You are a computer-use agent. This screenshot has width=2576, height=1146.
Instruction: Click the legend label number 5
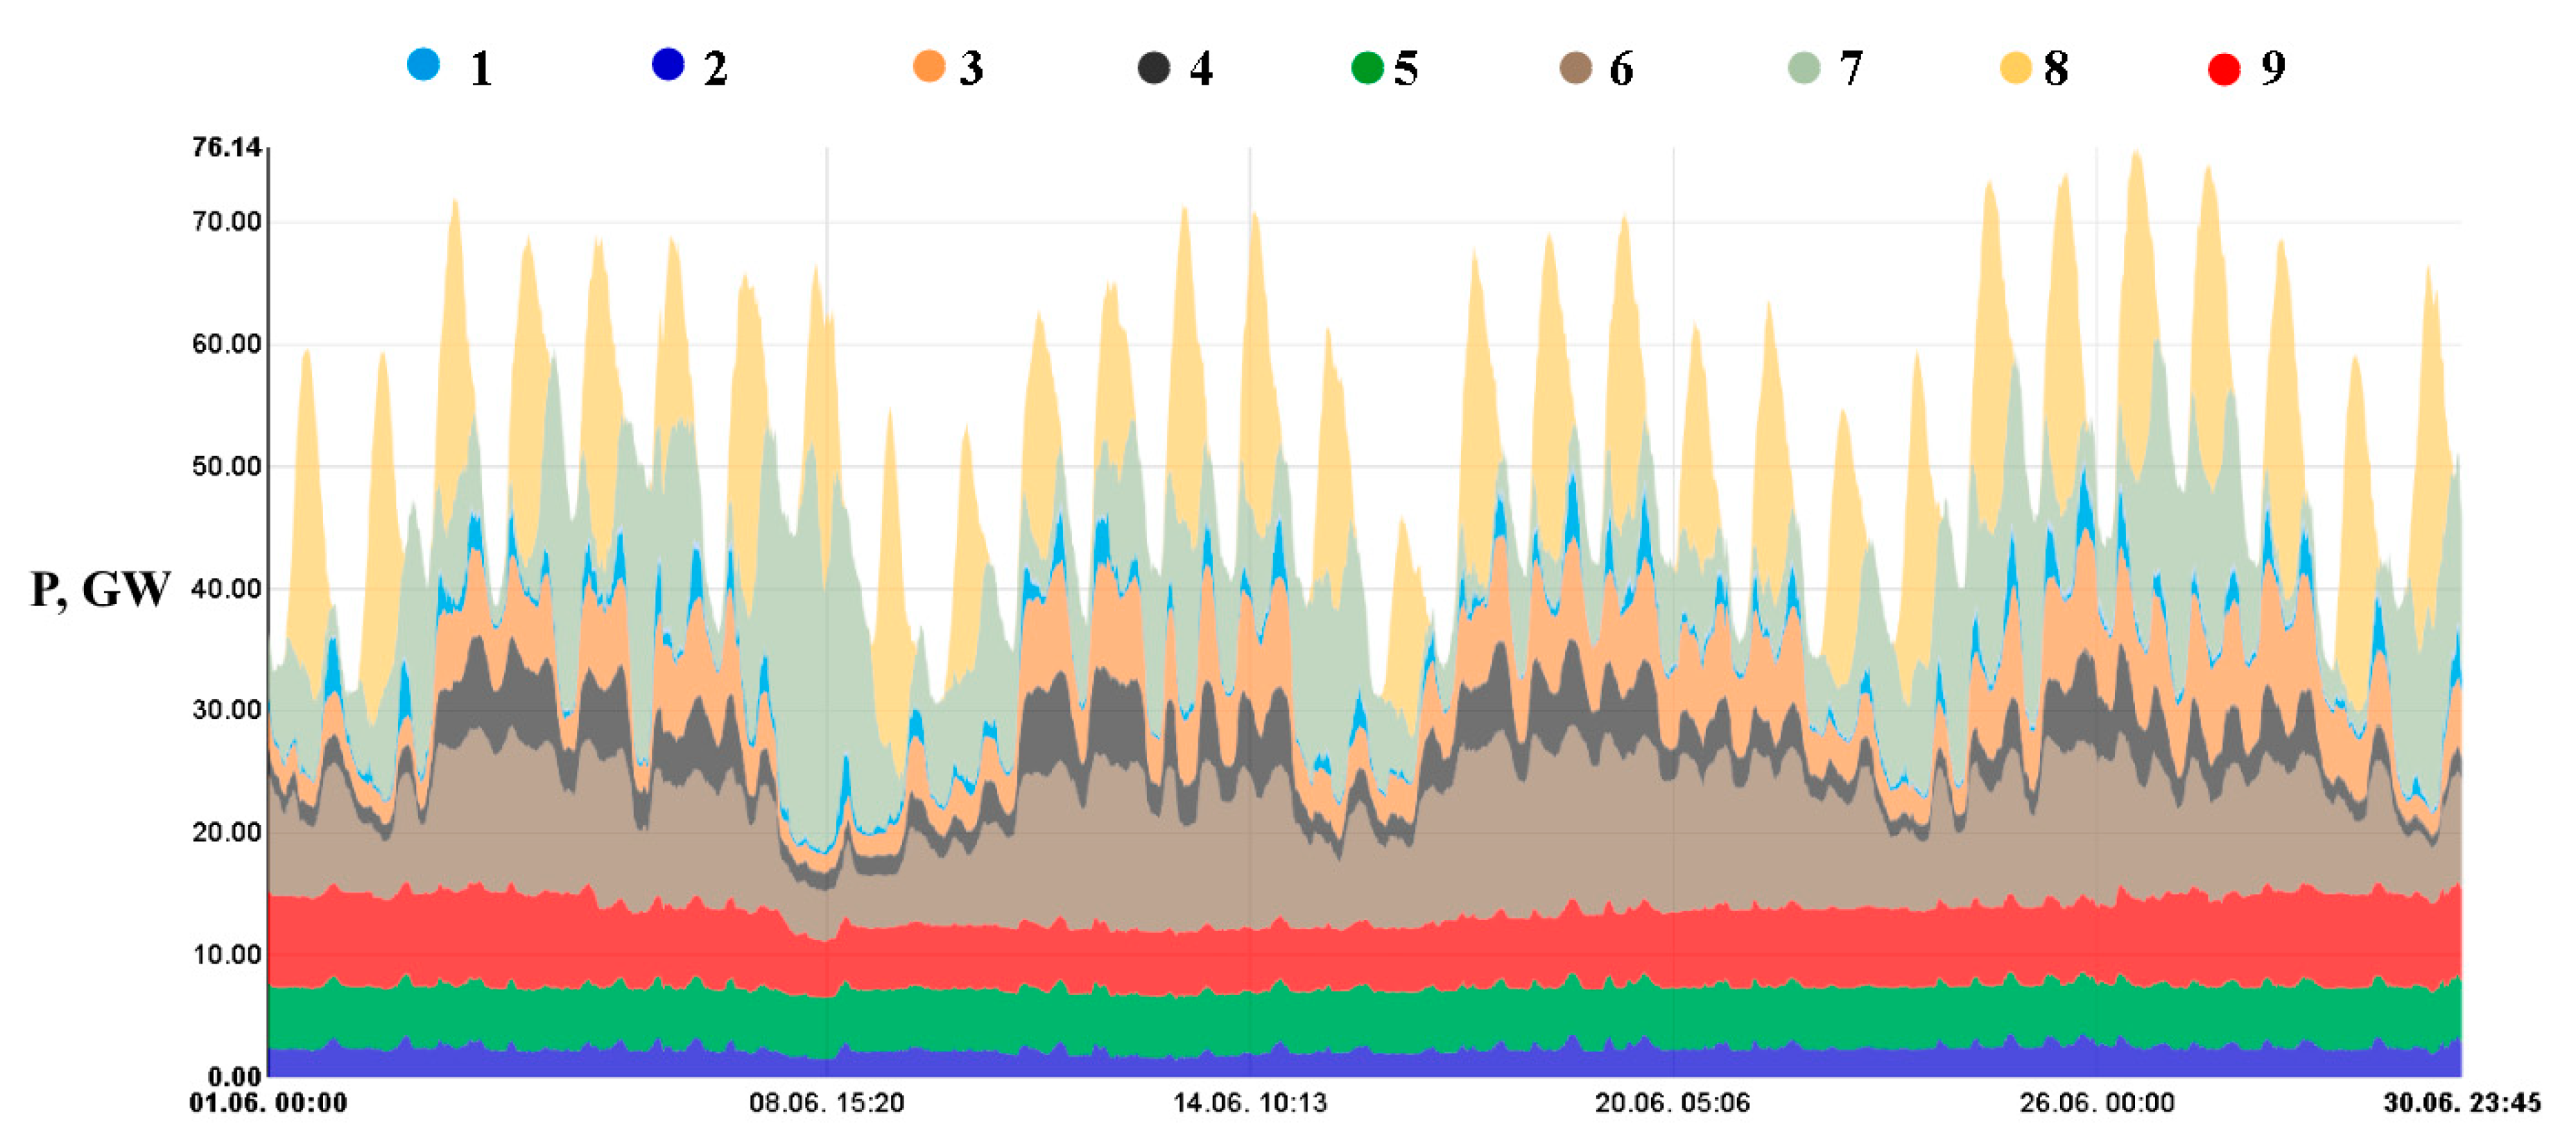click(1406, 68)
